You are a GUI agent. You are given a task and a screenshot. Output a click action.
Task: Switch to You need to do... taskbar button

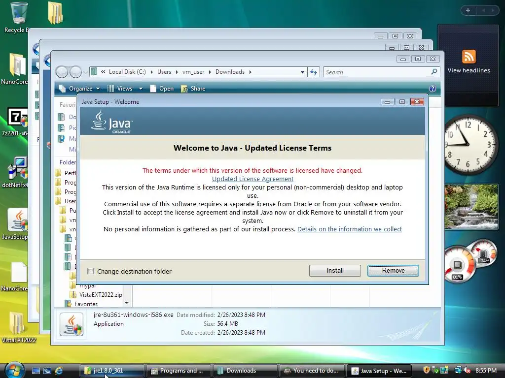coord(312,371)
